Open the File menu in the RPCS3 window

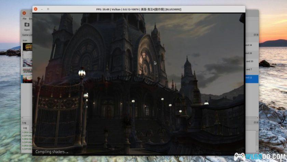[24, 19]
